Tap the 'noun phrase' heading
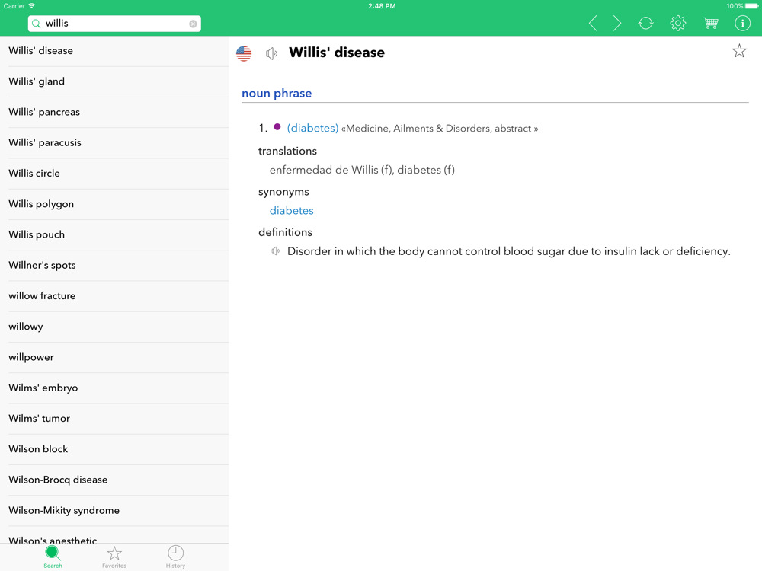 [277, 93]
